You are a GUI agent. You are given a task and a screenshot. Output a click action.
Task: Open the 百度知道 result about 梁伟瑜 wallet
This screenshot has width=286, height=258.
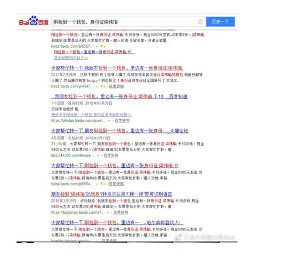tap(119, 96)
